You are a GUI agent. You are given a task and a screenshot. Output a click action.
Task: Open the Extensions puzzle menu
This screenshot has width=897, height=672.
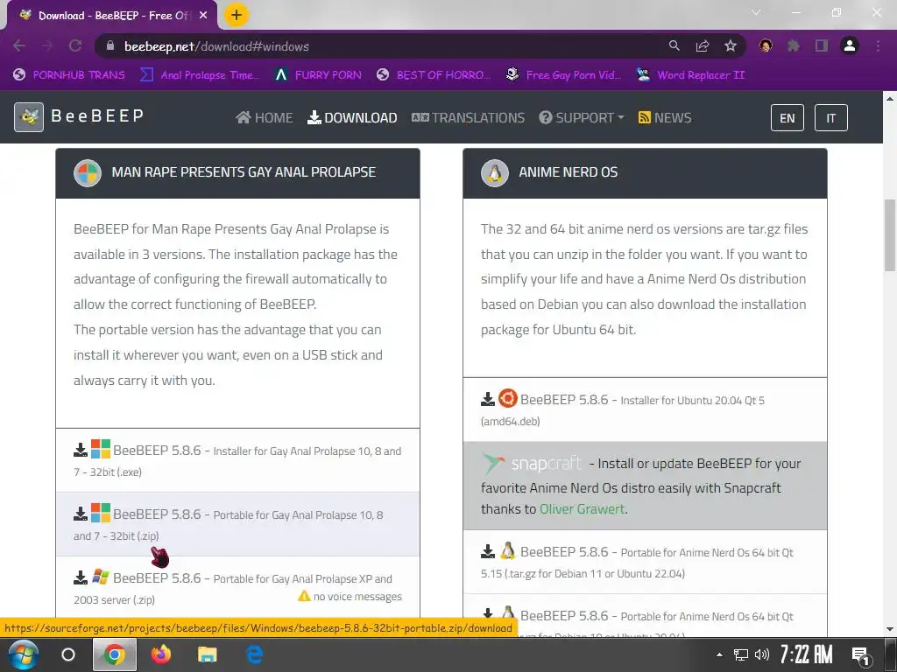[x=794, y=45]
